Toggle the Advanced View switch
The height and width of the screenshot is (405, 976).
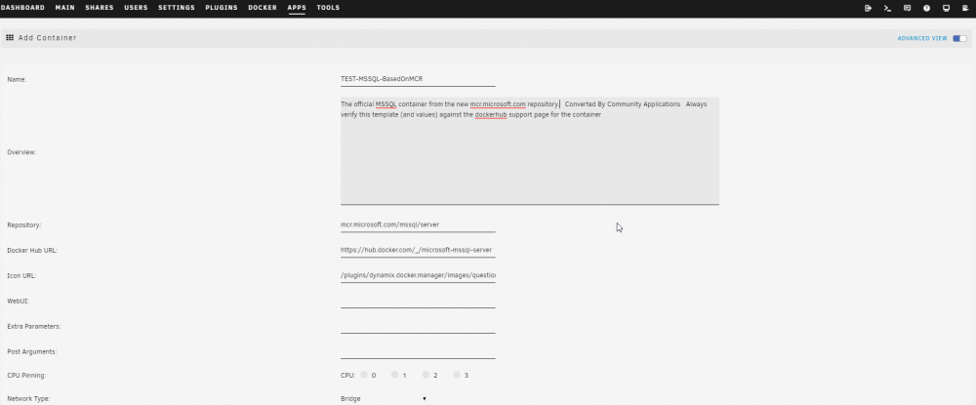[x=959, y=39]
